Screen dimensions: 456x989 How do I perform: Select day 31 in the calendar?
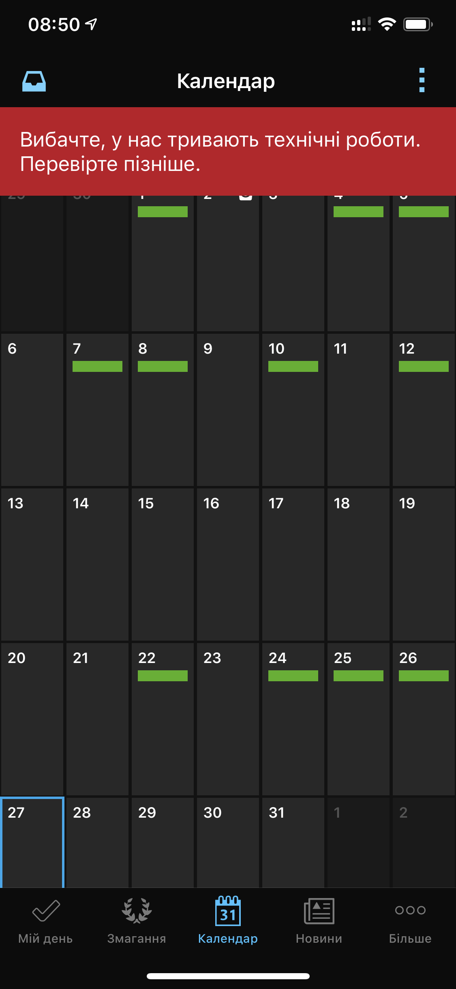[x=293, y=842]
